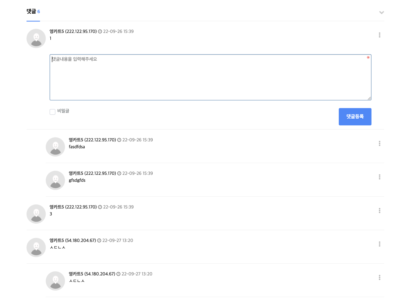Click the 댓글등록 submit button
This screenshot has width=403, height=305.
(355, 117)
